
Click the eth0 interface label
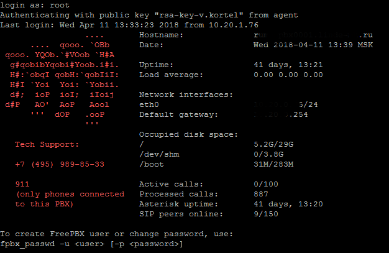click(x=149, y=104)
